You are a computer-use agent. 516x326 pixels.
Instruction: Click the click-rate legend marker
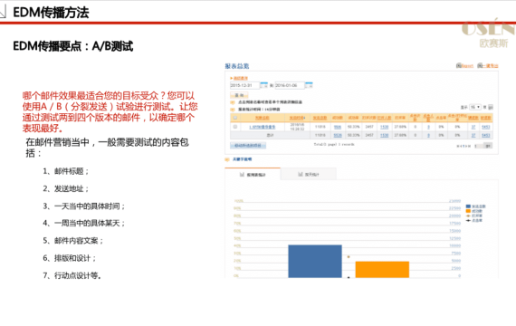tap(468, 220)
